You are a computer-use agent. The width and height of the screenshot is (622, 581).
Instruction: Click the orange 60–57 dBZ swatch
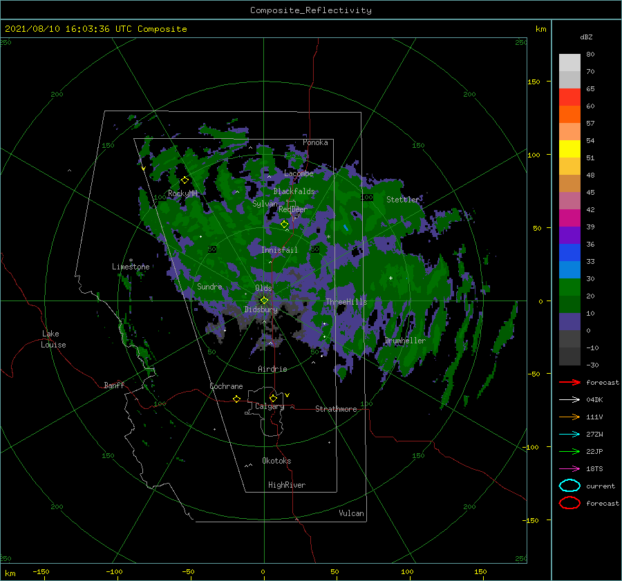point(569,114)
